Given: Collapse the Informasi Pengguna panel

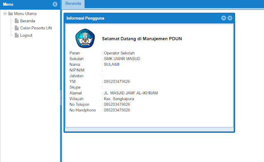Looking at the screenshot, I should 224,18.
